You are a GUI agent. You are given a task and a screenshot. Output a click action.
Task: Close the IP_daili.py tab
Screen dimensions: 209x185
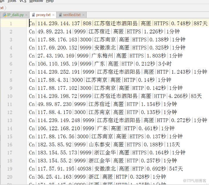pyautogui.click(x=26, y=15)
